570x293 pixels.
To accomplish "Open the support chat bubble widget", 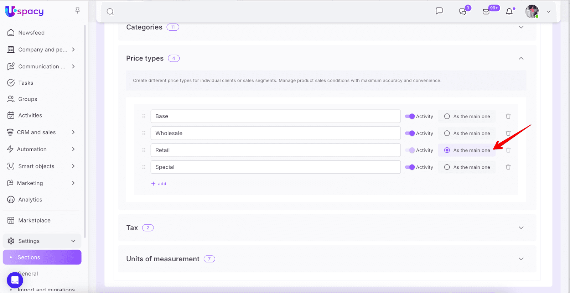I will point(15,280).
